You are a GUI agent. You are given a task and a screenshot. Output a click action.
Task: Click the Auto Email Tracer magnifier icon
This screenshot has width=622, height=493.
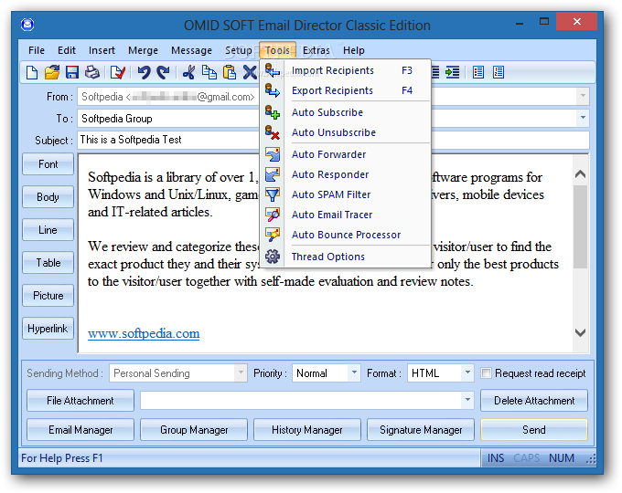tap(273, 215)
